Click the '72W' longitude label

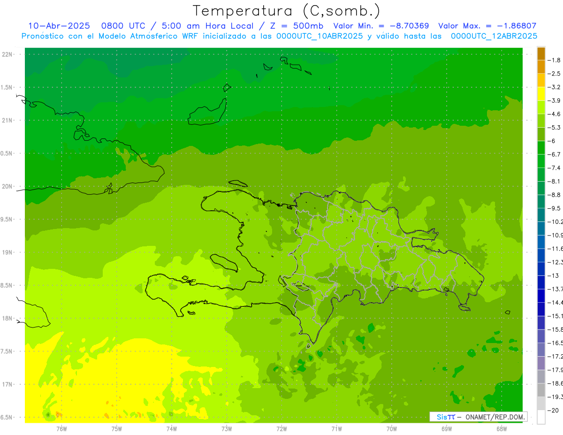pyautogui.click(x=281, y=429)
